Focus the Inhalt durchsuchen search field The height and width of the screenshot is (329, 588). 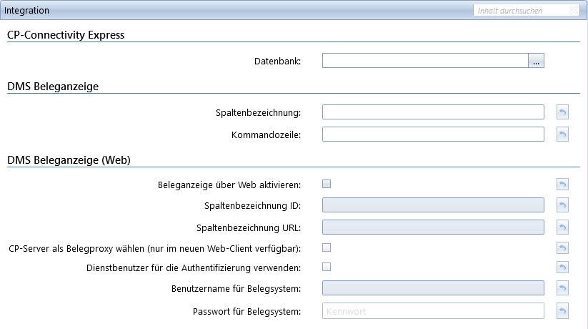click(522, 11)
